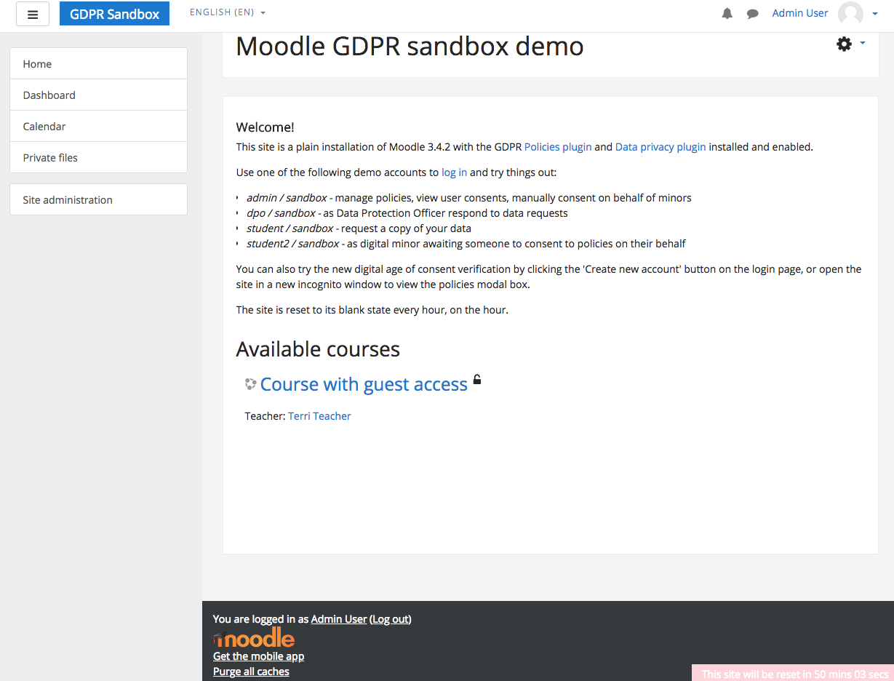Open the notifications bell icon
This screenshot has width=894, height=681.
(x=727, y=14)
